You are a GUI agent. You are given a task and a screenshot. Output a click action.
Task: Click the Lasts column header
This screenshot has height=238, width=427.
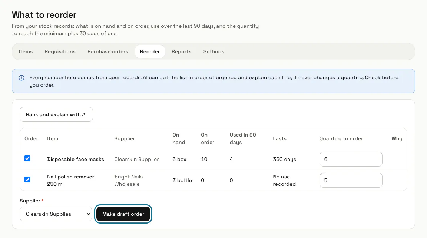tap(279, 139)
